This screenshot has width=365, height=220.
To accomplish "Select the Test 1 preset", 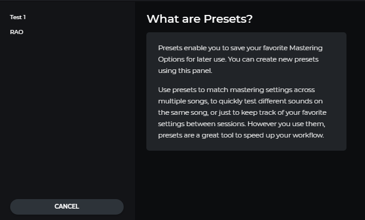I will click(x=18, y=17).
